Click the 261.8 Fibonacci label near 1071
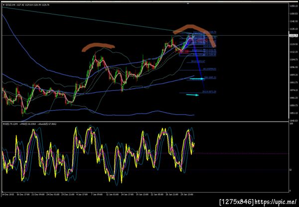Image resolution: width=299 pixels, height=207 pixels. [209, 92]
